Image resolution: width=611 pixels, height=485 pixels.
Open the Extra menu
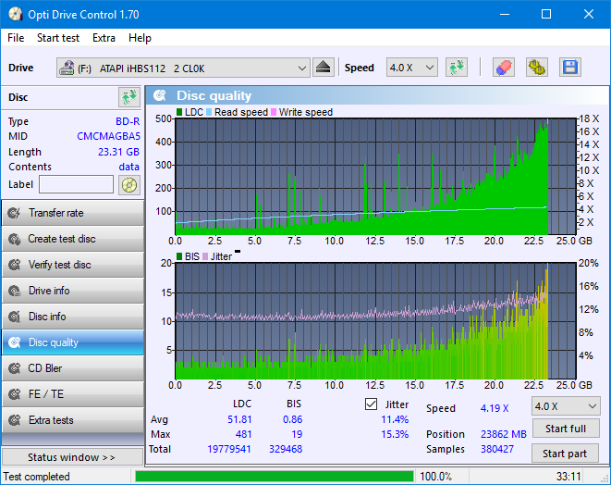pyautogui.click(x=104, y=38)
